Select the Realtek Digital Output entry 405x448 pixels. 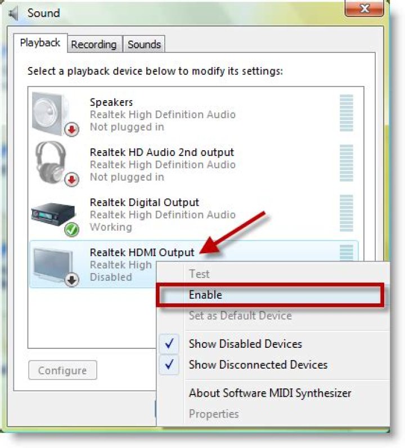[x=144, y=202]
